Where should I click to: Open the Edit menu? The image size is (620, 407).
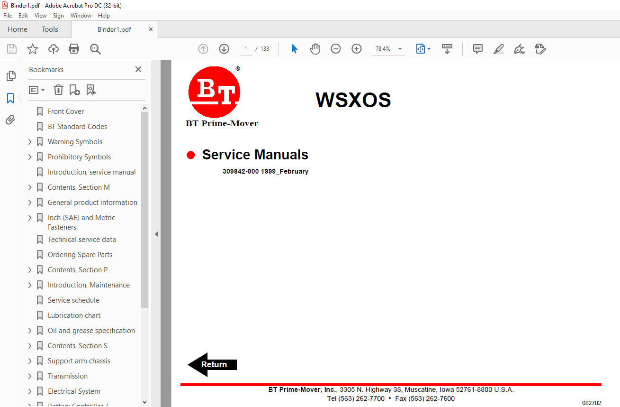click(23, 16)
